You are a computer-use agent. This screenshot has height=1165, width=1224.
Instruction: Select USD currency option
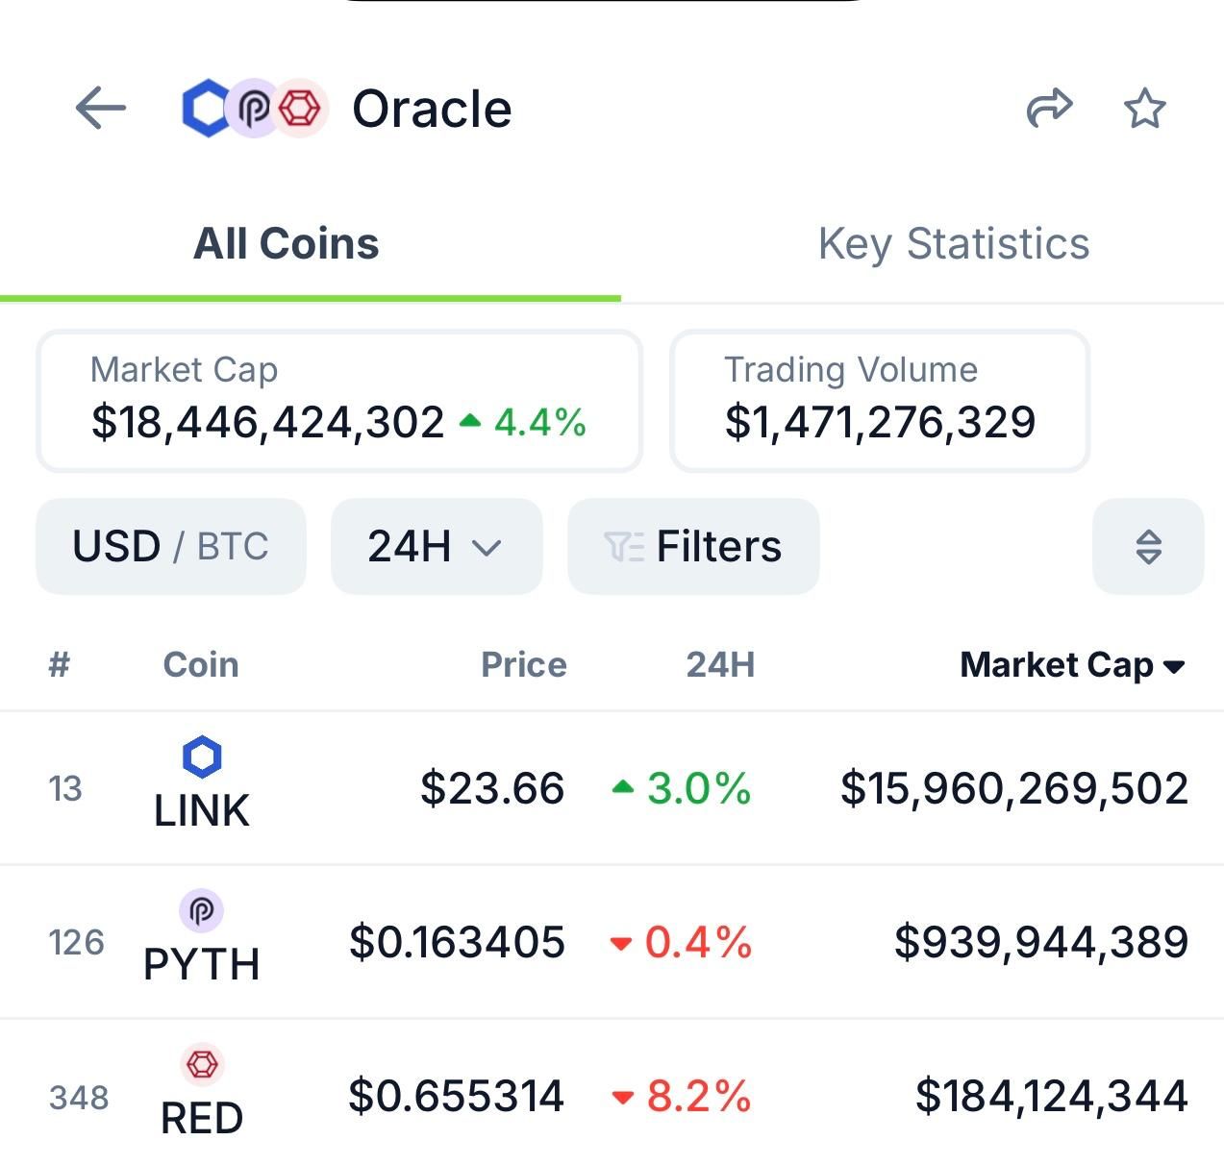[116, 547]
